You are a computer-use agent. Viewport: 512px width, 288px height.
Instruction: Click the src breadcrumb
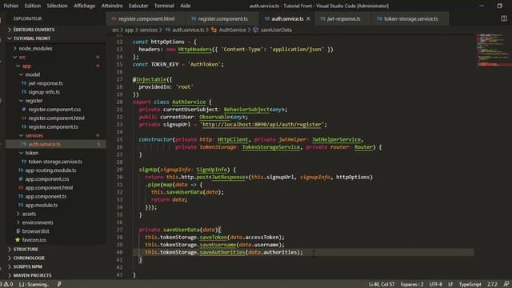tap(115, 30)
